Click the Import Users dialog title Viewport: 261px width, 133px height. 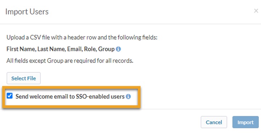pos(27,12)
